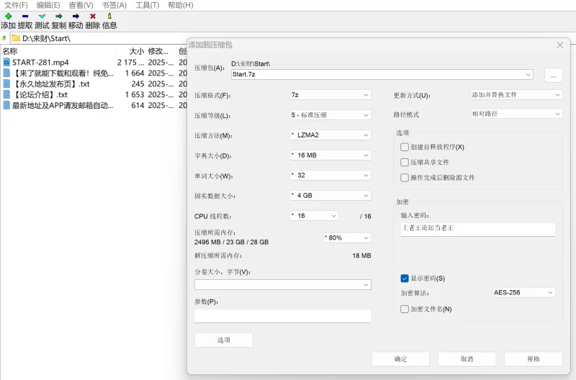Click the 参数(P) input field

click(282, 316)
